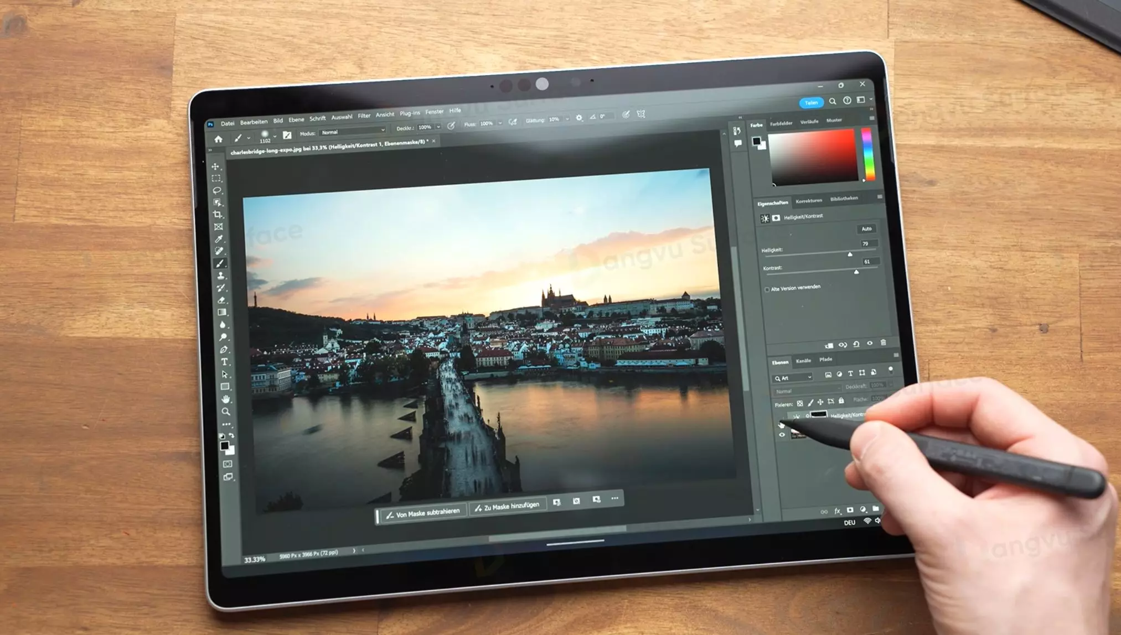
Task: Open more options on contextual task bar
Action: tap(614, 498)
